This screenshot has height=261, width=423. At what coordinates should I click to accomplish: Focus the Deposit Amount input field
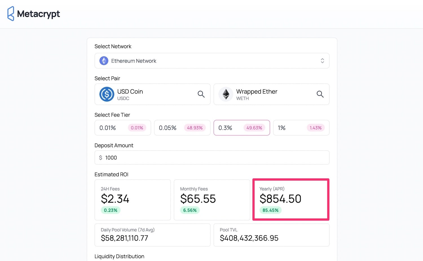[212, 158]
